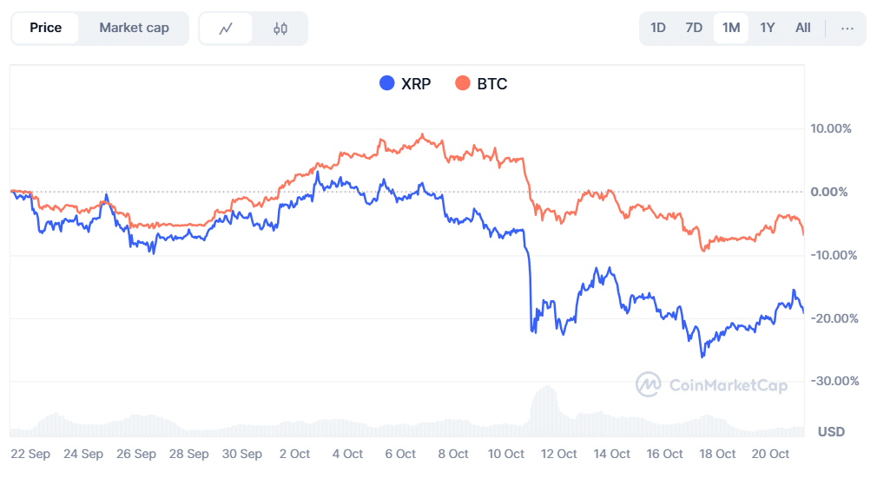The image size is (877, 478).
Task: Toggle XRP series blue legend dot
Action: point(387,83)
